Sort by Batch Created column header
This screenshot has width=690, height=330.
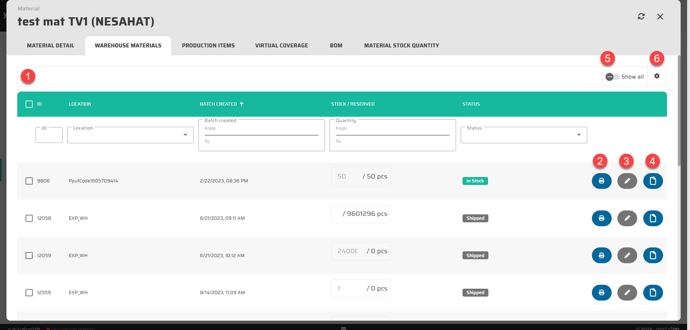(x=218, y=104)
